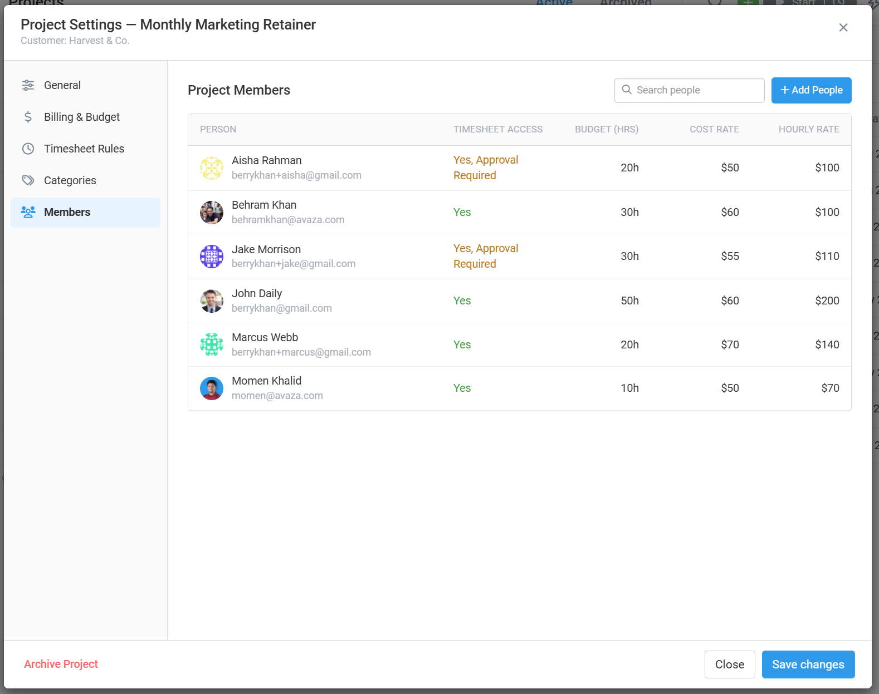The height and width of the screenshot is (694, 879).
Task: Click email berrykhan@gmail.com
Action: point(282,308)
